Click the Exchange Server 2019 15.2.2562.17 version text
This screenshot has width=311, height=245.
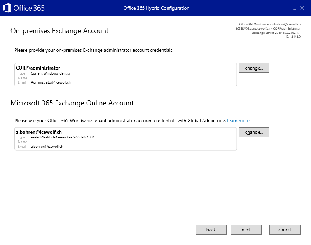276,33
